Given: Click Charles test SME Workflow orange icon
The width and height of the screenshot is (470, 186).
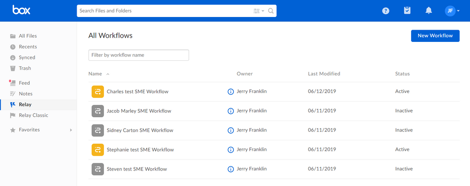Looking at the screenshot, I should point(98,91).
